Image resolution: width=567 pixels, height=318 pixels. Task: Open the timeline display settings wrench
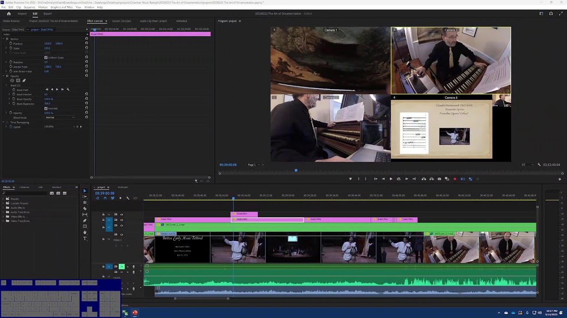pos(128,198)
